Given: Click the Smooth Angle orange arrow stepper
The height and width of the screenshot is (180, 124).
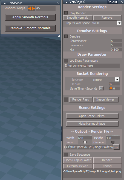Looking at the screenshot, I should (31, 8).
